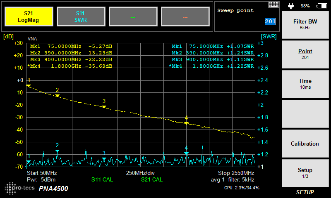The height and width of the screenshot is (198, 331).
Task: Open the Filter BW 5kHz setting
Action: (305, 25)
